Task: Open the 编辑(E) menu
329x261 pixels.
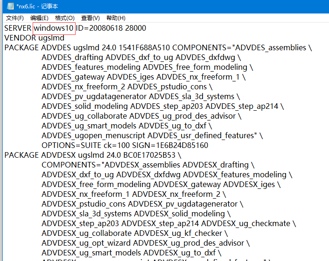Action: click(x=39, y=18)
